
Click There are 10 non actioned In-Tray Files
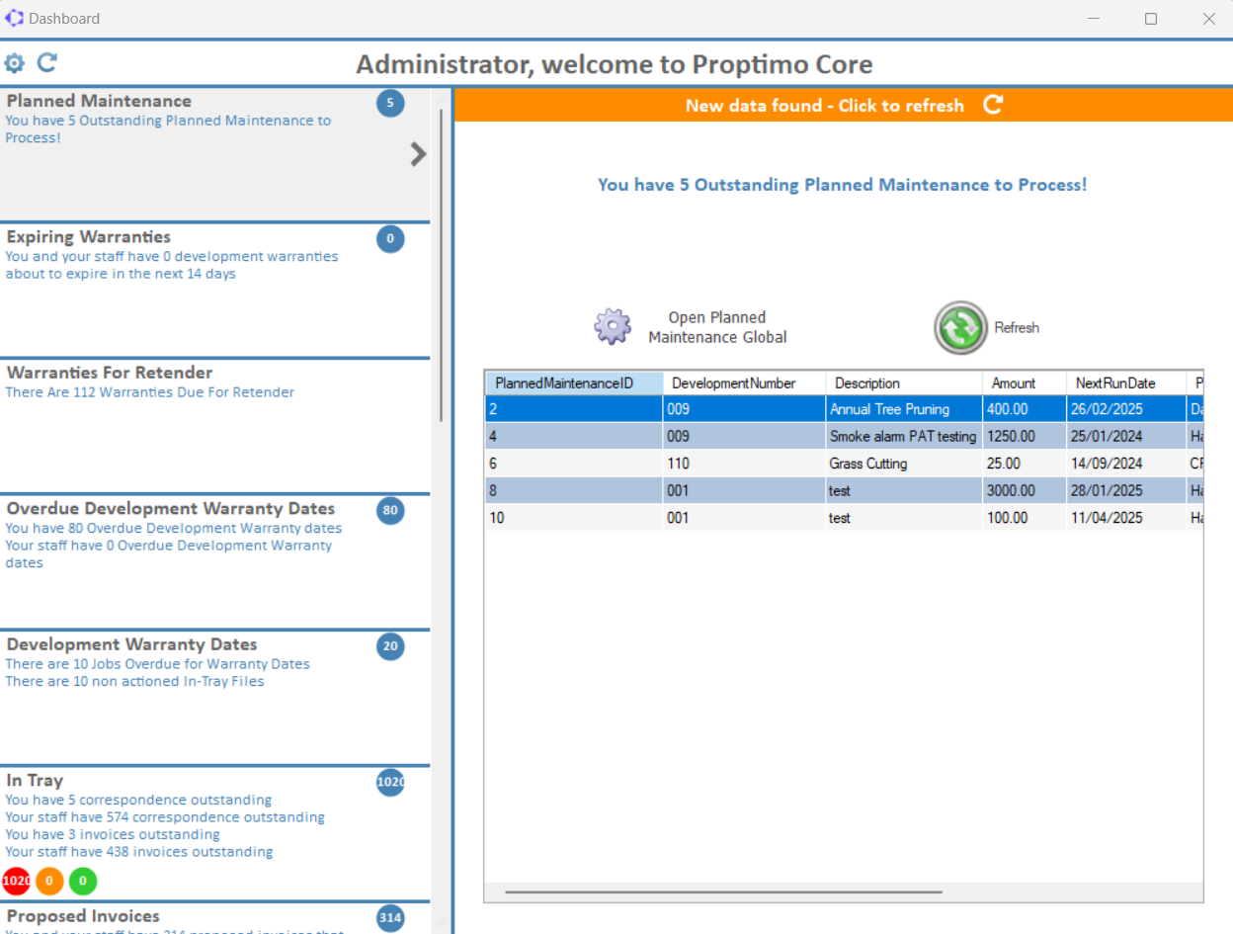click(x=134, y=681)
